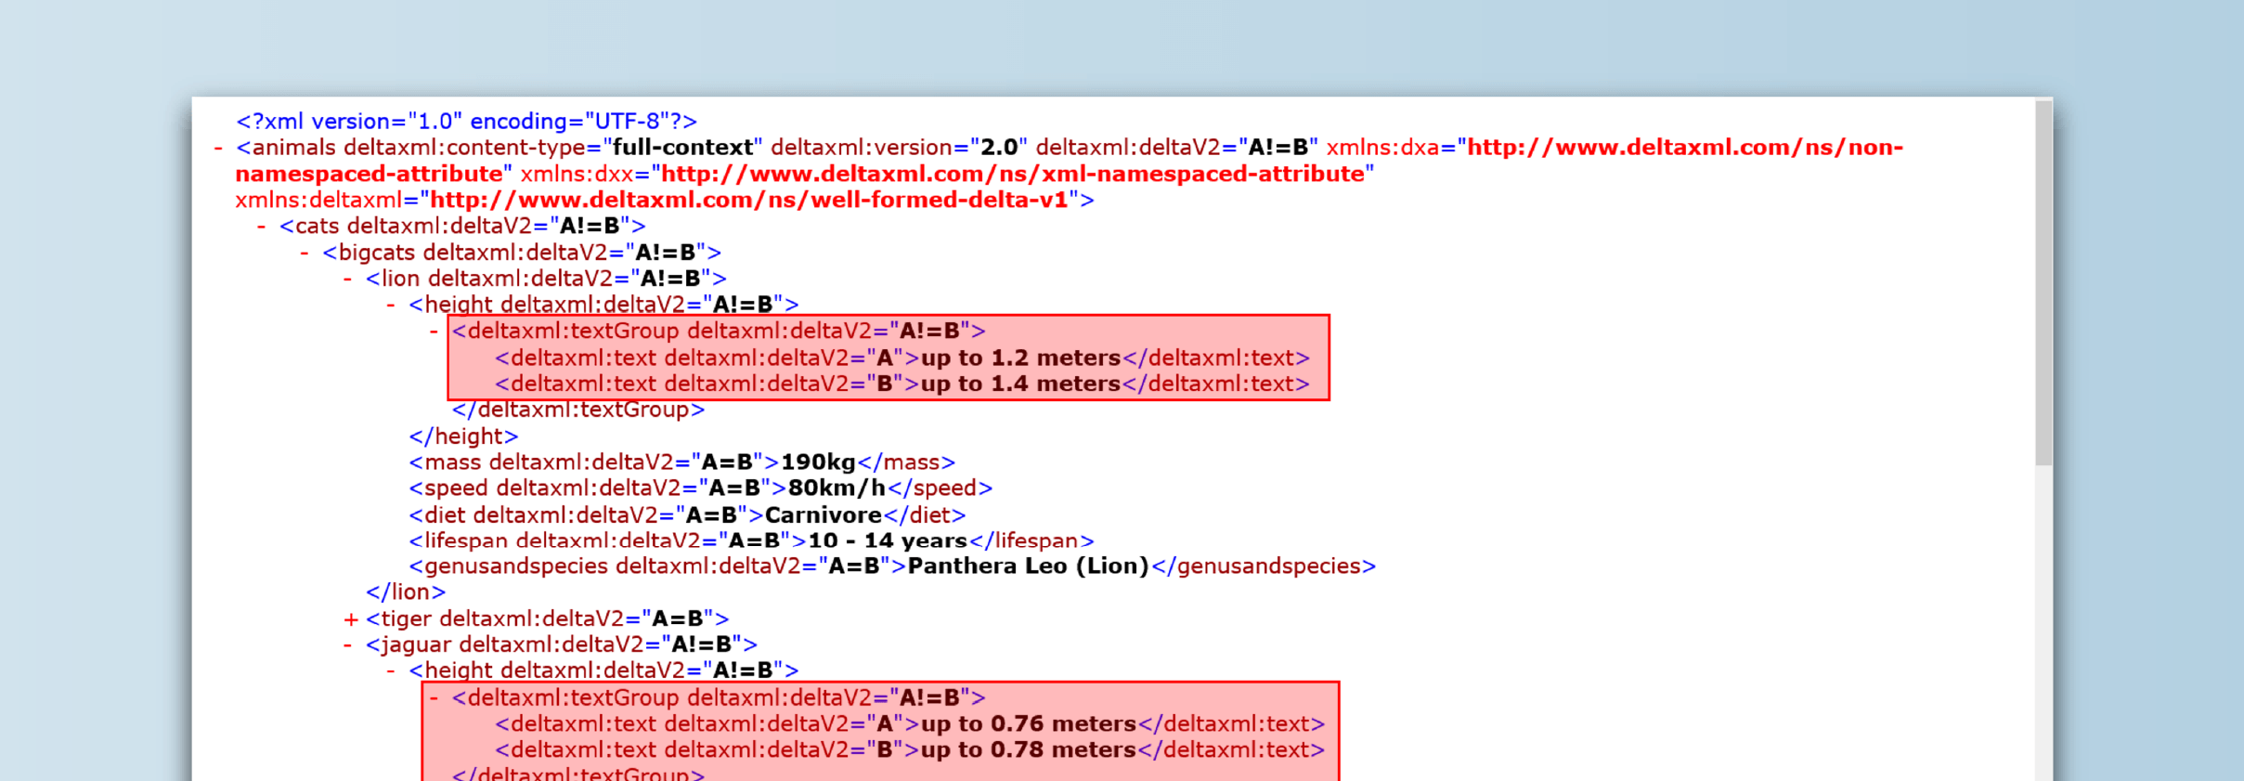Screen dimensions: 2244x781
Task: Click the mass value 190kg
Action: pos(818,462)
